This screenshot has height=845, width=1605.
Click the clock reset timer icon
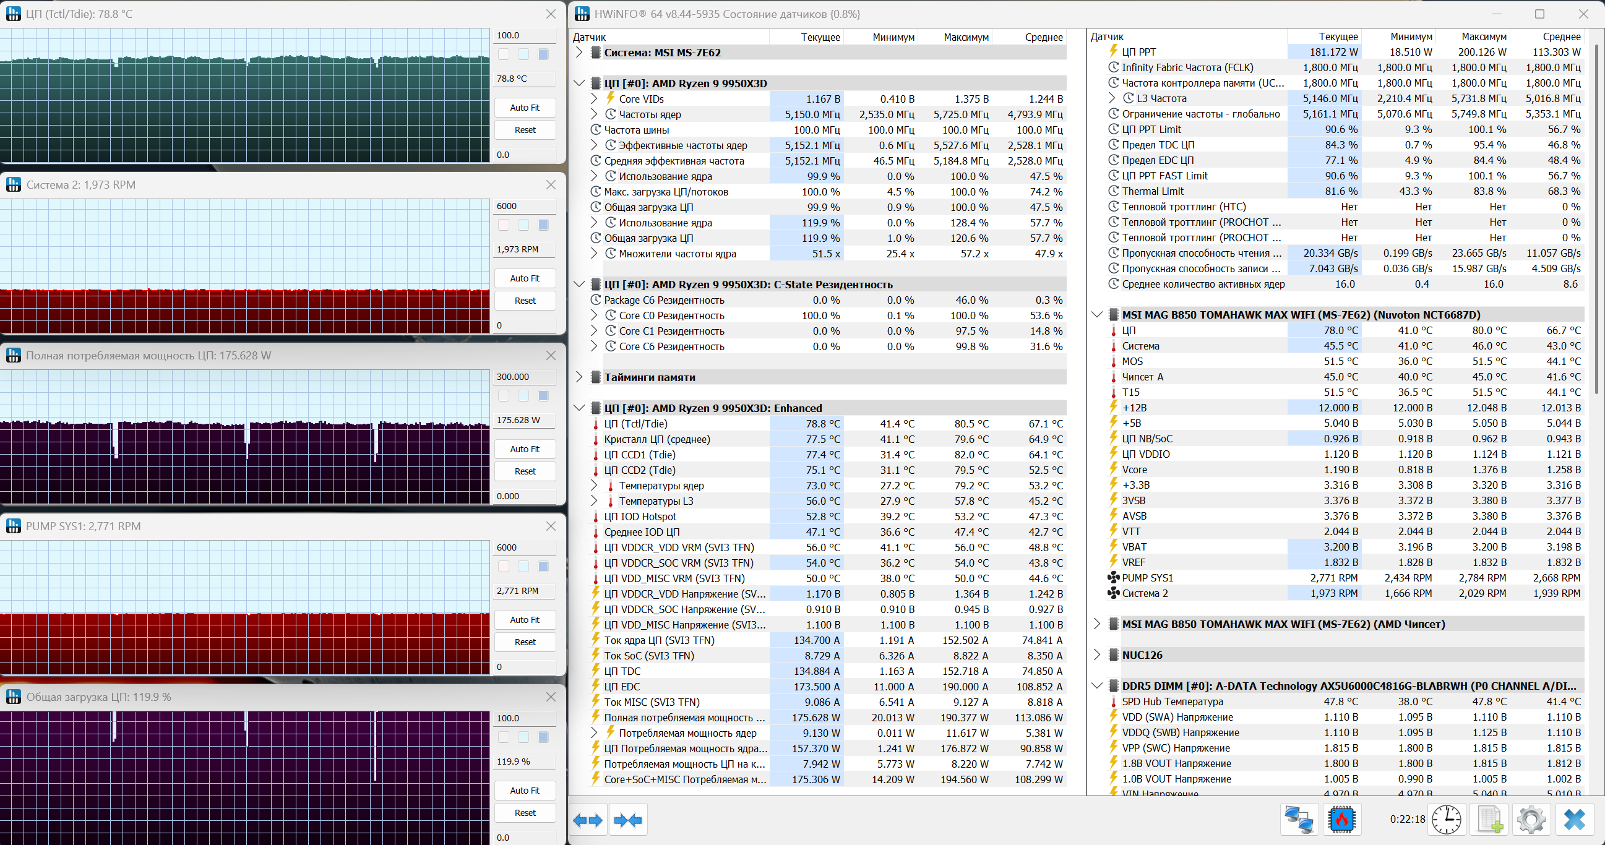pyautogui.click(x=1446, y=820)
